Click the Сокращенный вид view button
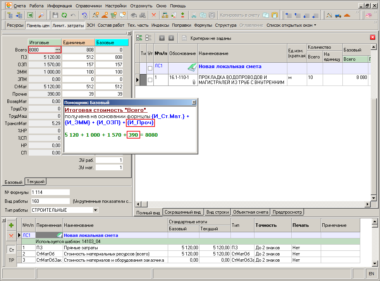Screen dimensions: 380x281 click(x=183, y=212)
